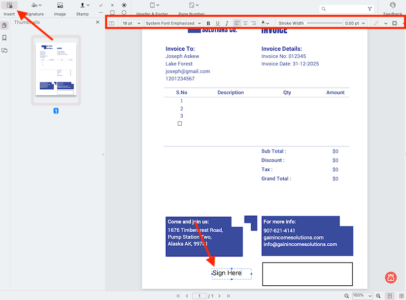Select the empty circle mark tool
The height and width of the screenshot is (300, 406).
coord(124,12)
